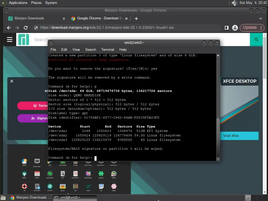The height and width of the screenshot is (201, 268).
Task: Open the Chrome profile avatar
Action: [235, 28]
